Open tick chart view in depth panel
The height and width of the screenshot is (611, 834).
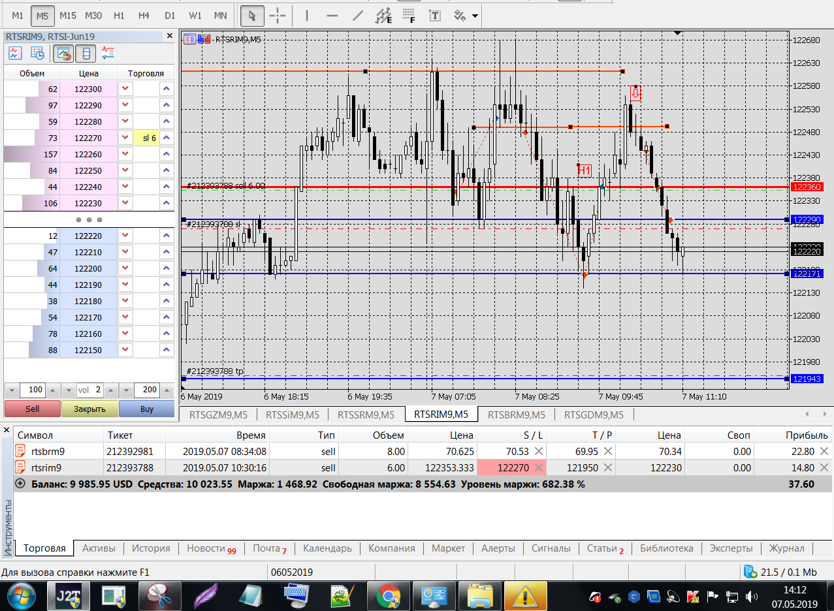[16, 54]
